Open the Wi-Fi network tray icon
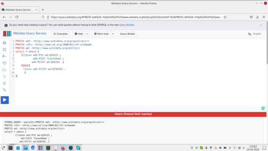Image resolution: width=268 pixels, height=151 pixels. pos(234,148)
